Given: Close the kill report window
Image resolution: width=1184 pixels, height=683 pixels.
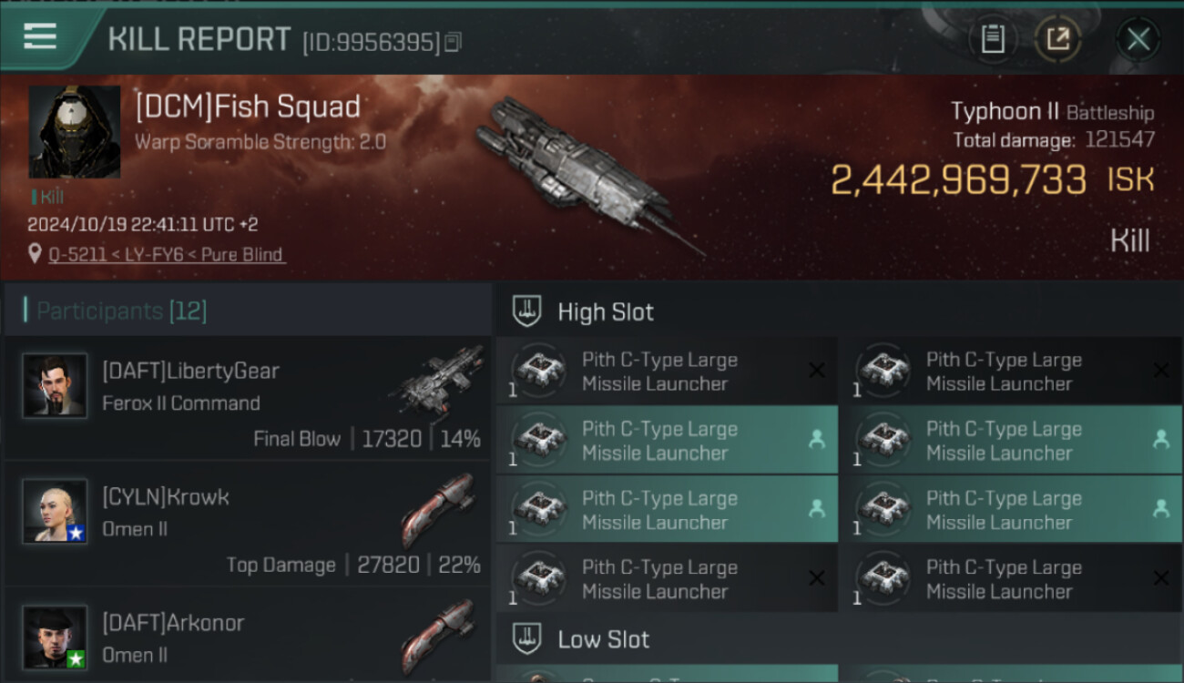Looking at the screenshot, I should [x=1138, y=39].
